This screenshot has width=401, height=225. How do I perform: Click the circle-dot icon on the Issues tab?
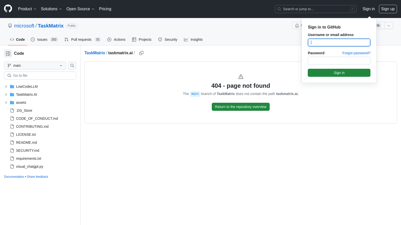(x=33, y=39)
